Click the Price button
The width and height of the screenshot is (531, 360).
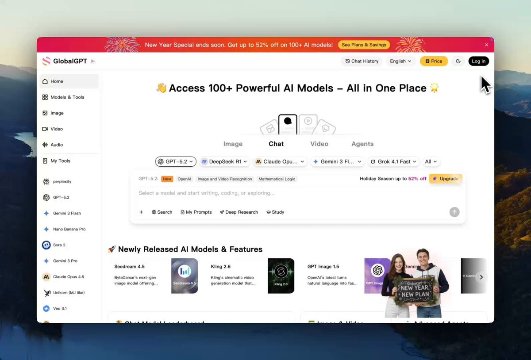tap(434, 61)
